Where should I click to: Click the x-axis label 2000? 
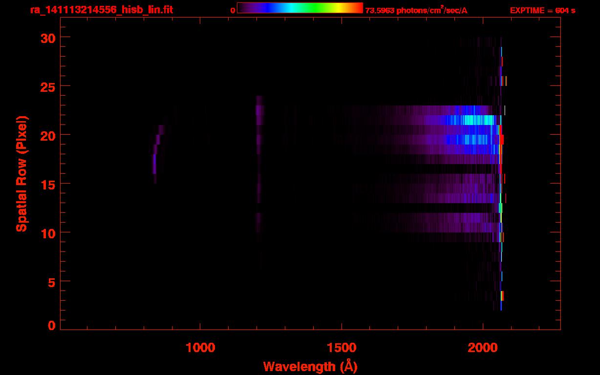(x=483, y=348)
